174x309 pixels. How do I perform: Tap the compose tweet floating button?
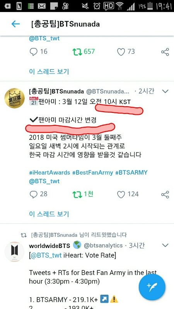click(152, 287)
